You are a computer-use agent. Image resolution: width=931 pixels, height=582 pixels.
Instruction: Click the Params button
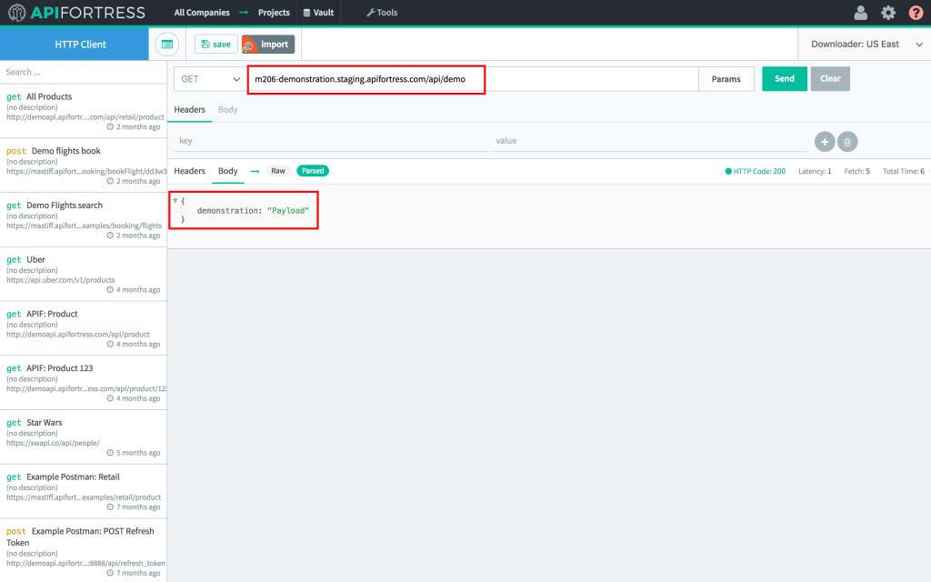pos(726,79)
